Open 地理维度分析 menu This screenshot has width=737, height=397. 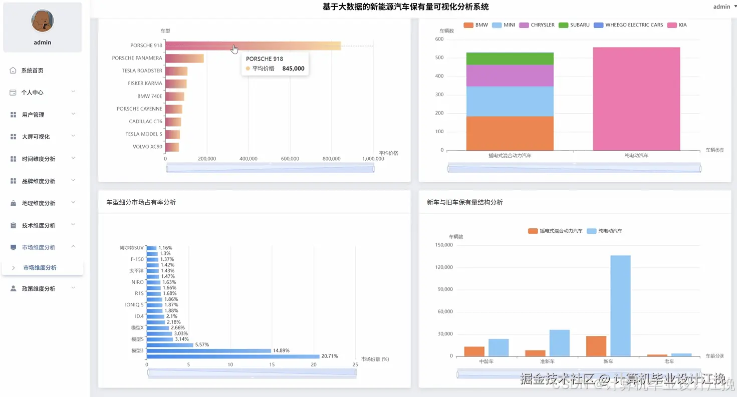[x=43, y=203]
